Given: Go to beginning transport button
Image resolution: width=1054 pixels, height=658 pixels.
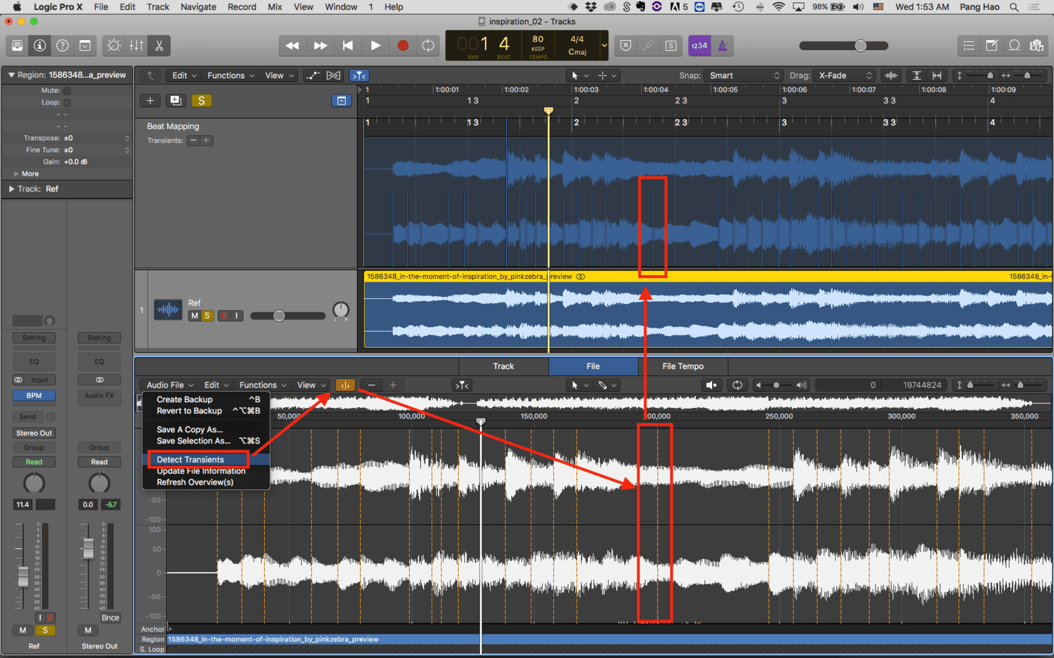Looking at the screenshot, I should pyautogui.click(x=348, y=45).
